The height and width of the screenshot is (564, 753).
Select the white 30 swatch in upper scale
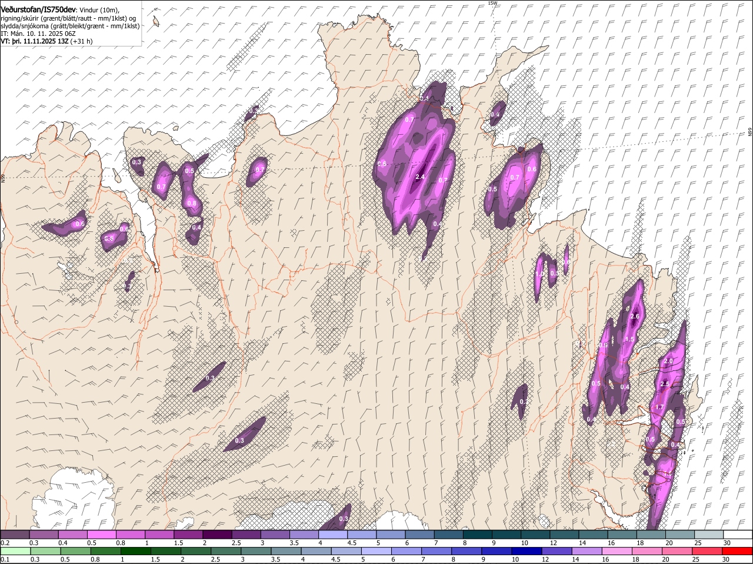pos(738,535)
